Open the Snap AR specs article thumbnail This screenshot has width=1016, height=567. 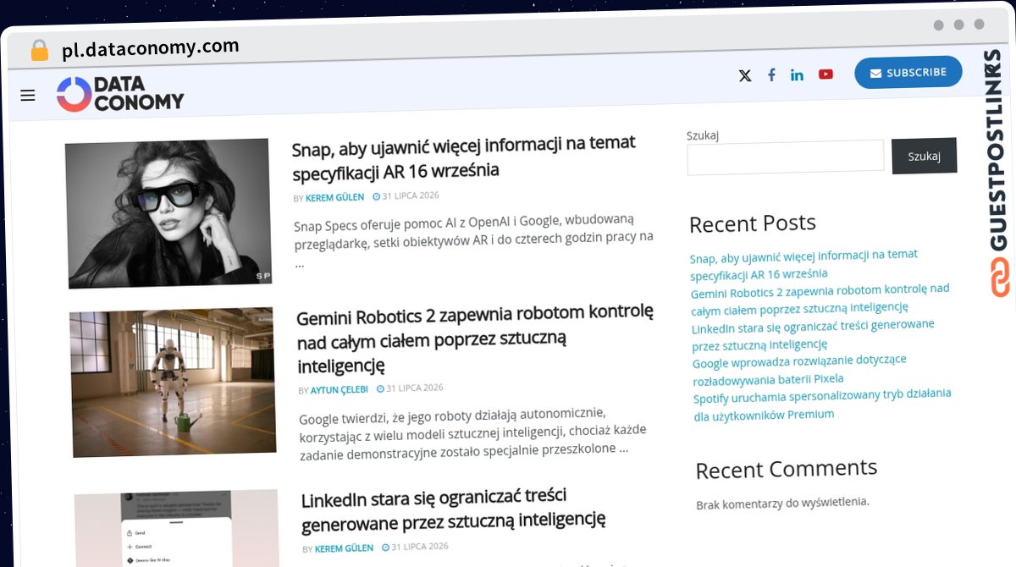click(x=168, y=214)
